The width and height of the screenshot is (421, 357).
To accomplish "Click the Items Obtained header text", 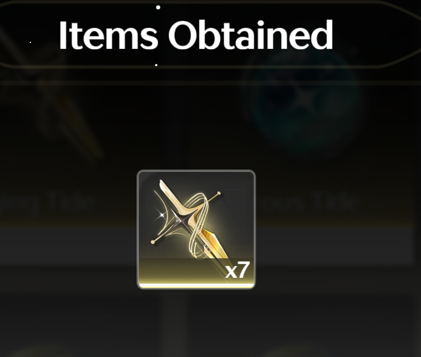I will (x=196, y=35).
